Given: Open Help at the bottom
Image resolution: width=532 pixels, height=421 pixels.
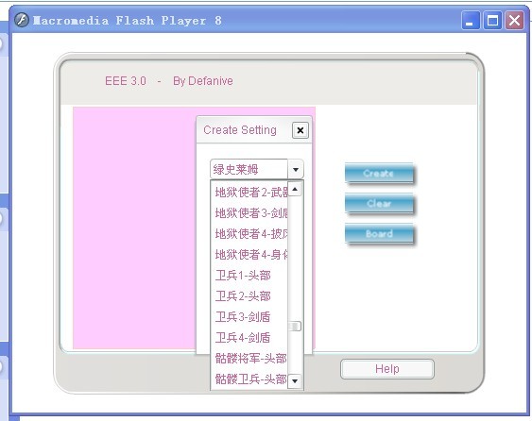Looking at the screenshot, I should (x=387, y=369).
